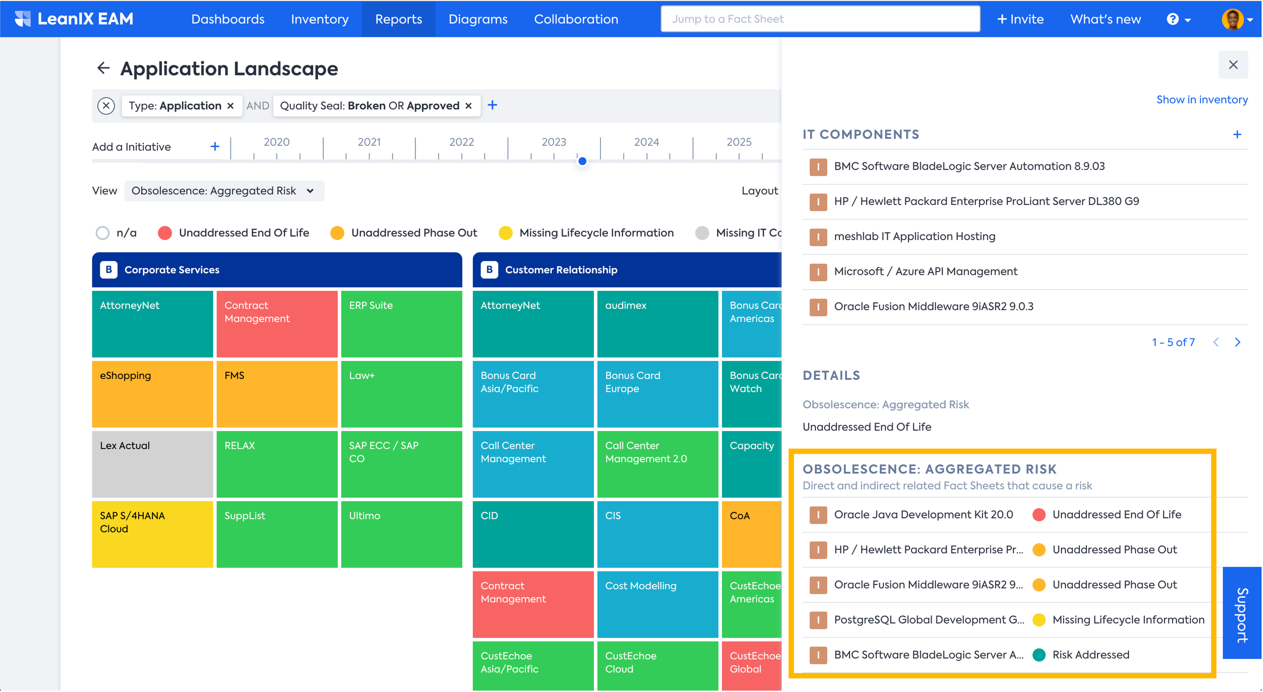1263x692 pixels.
Task: Click What's new in the top bar
Action: (x=1105, y=19)
